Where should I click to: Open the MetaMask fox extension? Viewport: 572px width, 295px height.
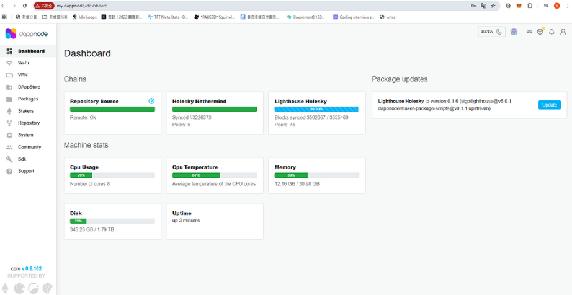click(x=519, y=6)
